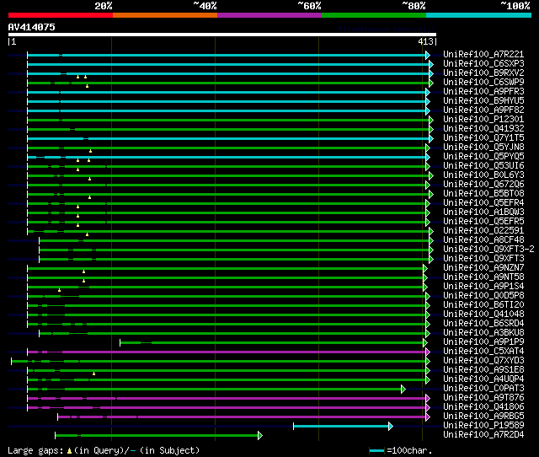Click the purple UniRef100_A9RBG5 alignment bar
The height and width of the screenshot is (457, 539).
tap(243, 417)
